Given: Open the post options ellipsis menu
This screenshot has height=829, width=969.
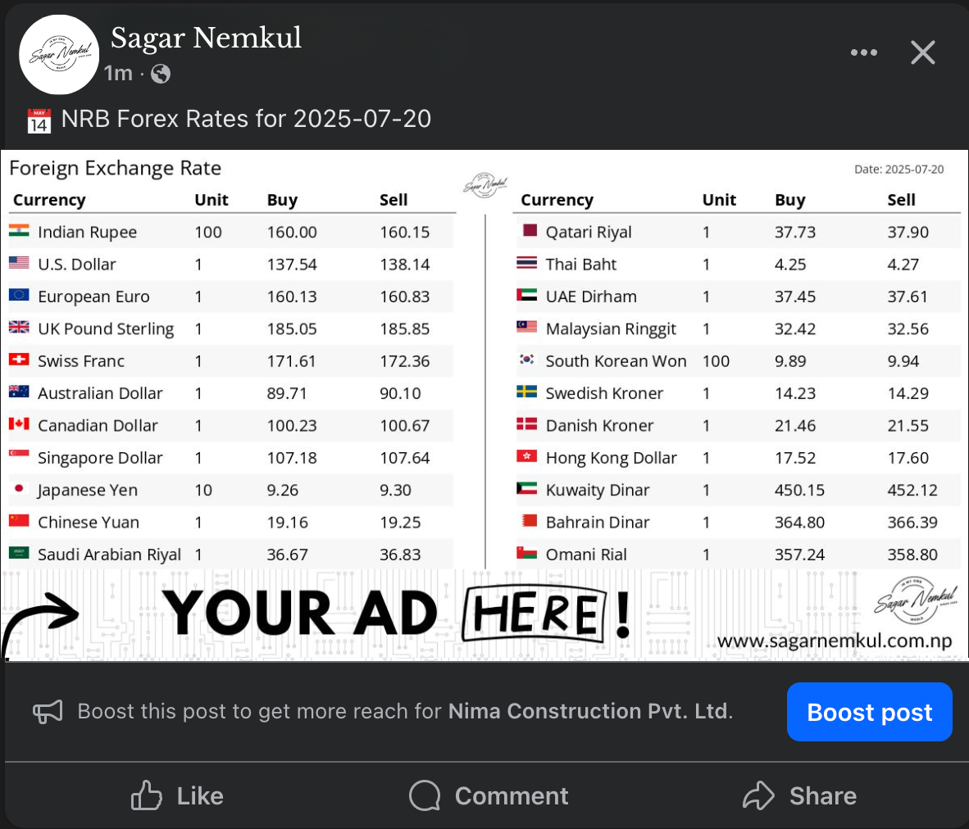Looking at the screenshot, I should [864, 52].
